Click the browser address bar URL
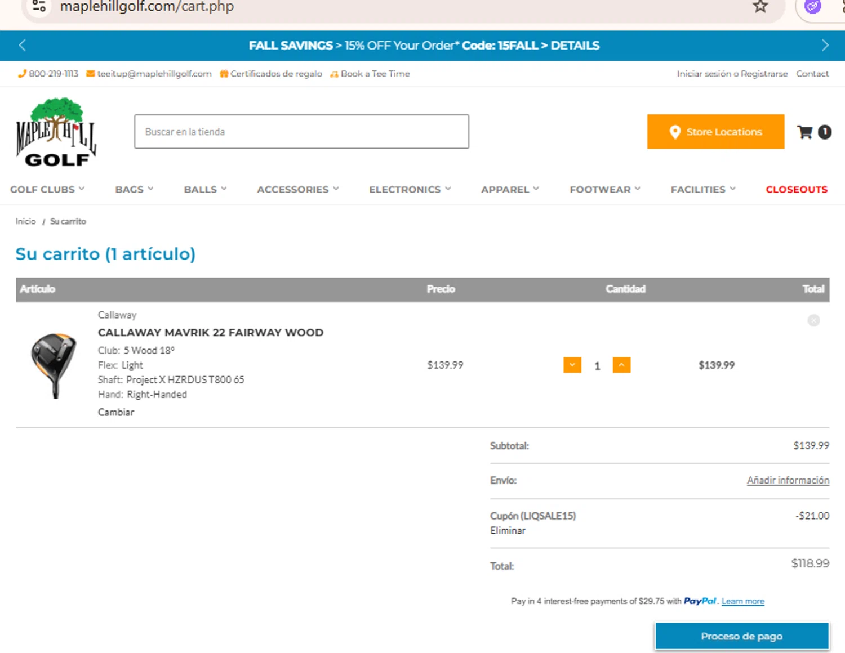The width and height of the screenshot is (845, 653). pyautogui.click(x=147, y=7)
